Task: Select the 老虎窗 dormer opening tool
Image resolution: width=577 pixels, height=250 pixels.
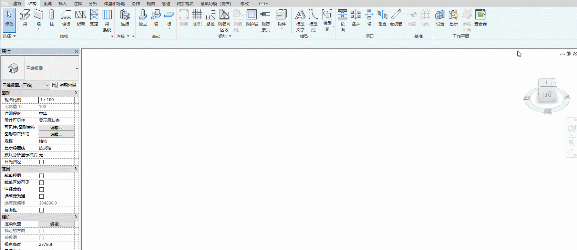Action: [396, 18]
